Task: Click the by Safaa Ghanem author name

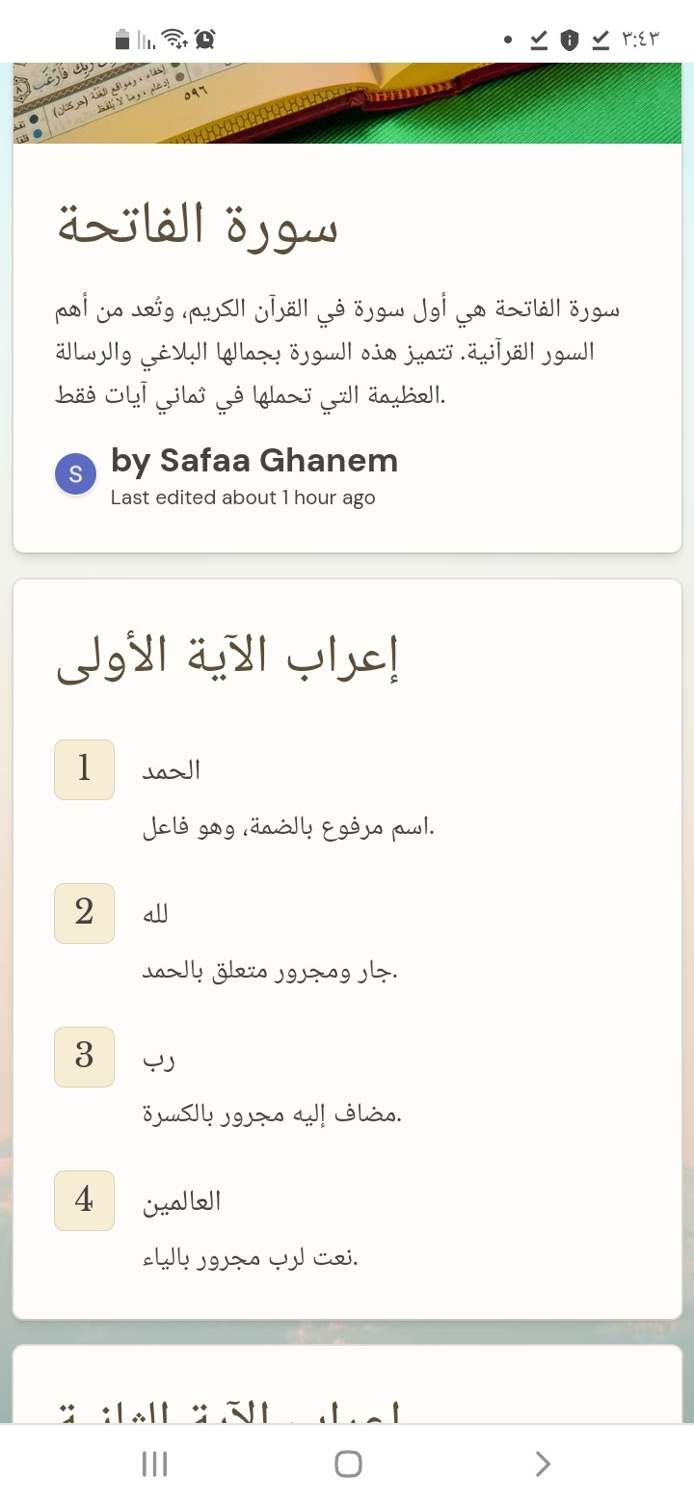Action: click(x=254, y=461)
